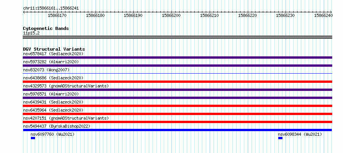Select the small blue nsv6098344 variant block
Screen dimensions: 343x153
[280, 138]
